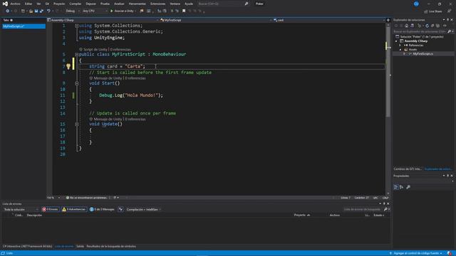Click the refresh icon in Solution Explorer toolbar
456x256 pixels.
pos(427,26)
